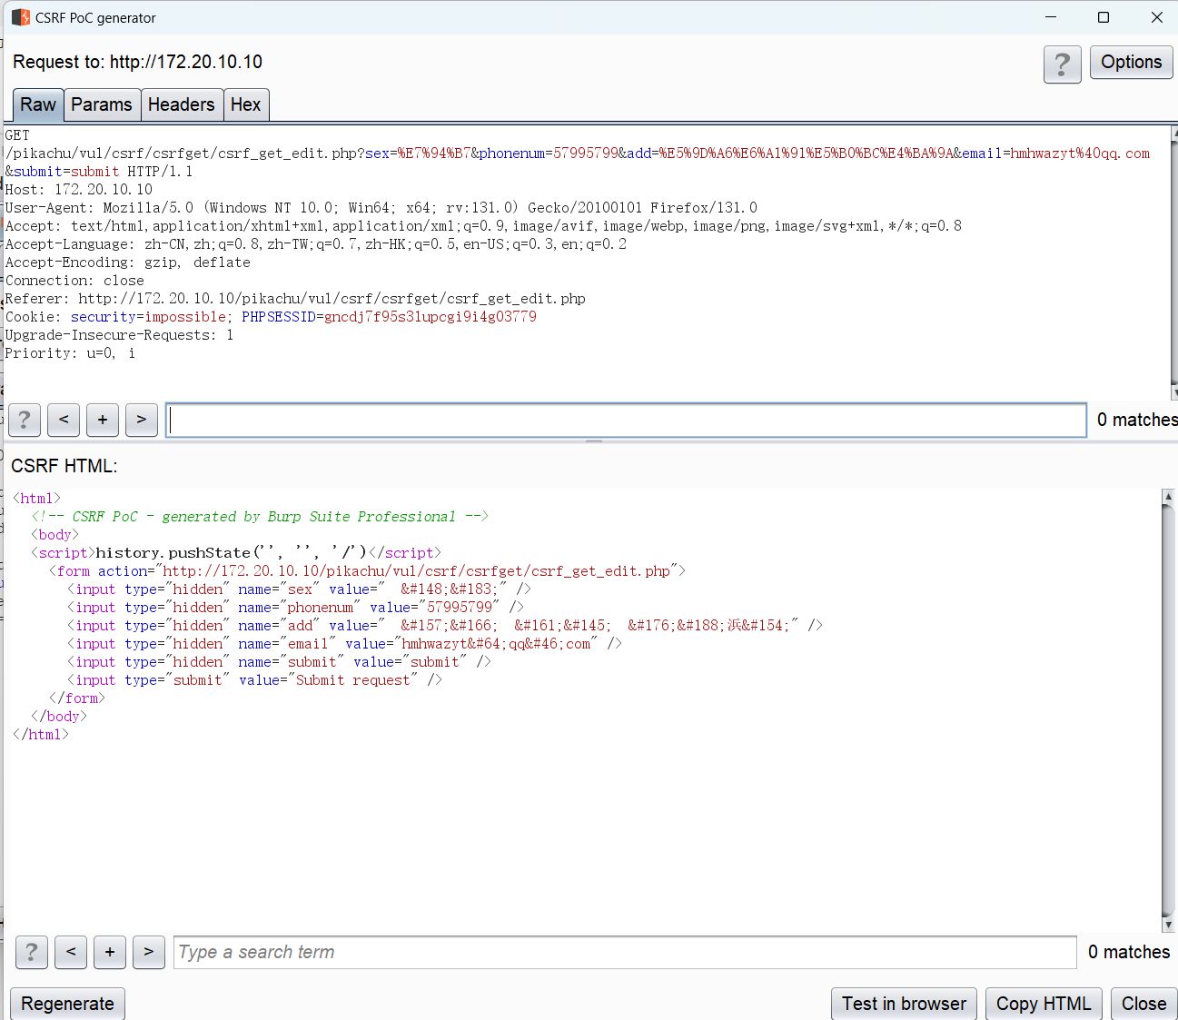Click the Referer header line
The height and width of the screenshot is (1020, 1178).
click(295, 299)
